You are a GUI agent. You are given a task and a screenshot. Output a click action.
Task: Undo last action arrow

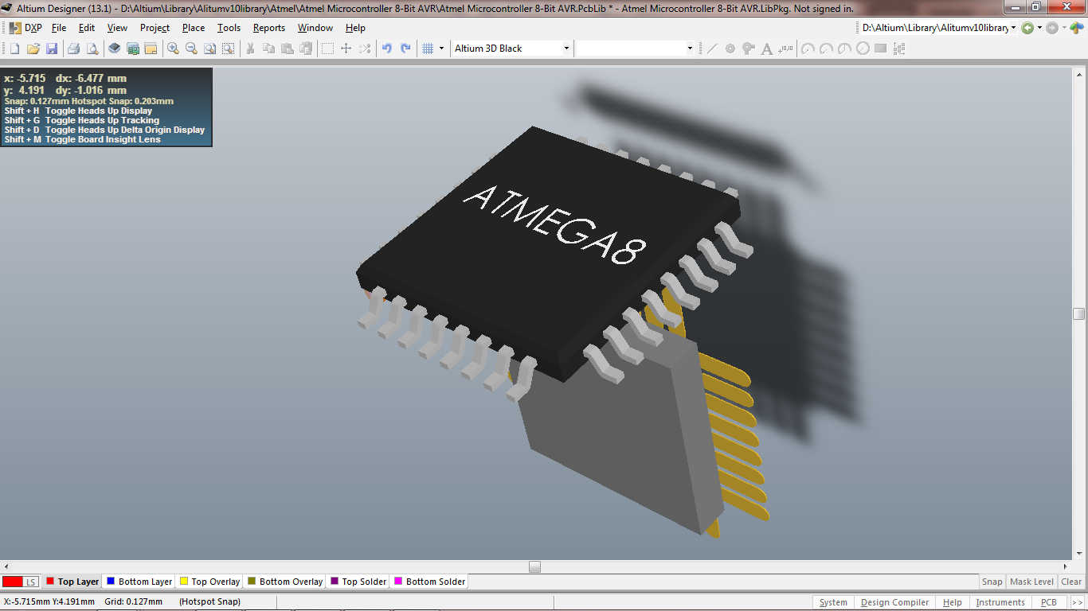coord(386,49)
